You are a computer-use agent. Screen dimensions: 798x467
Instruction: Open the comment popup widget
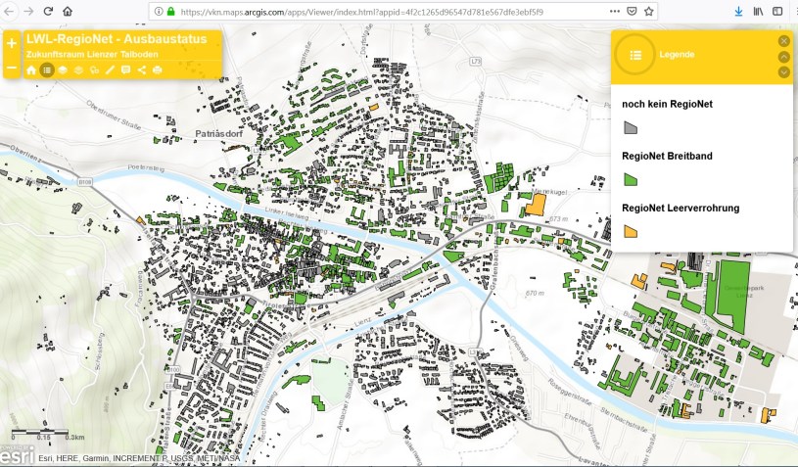click(x=126, y=70)
